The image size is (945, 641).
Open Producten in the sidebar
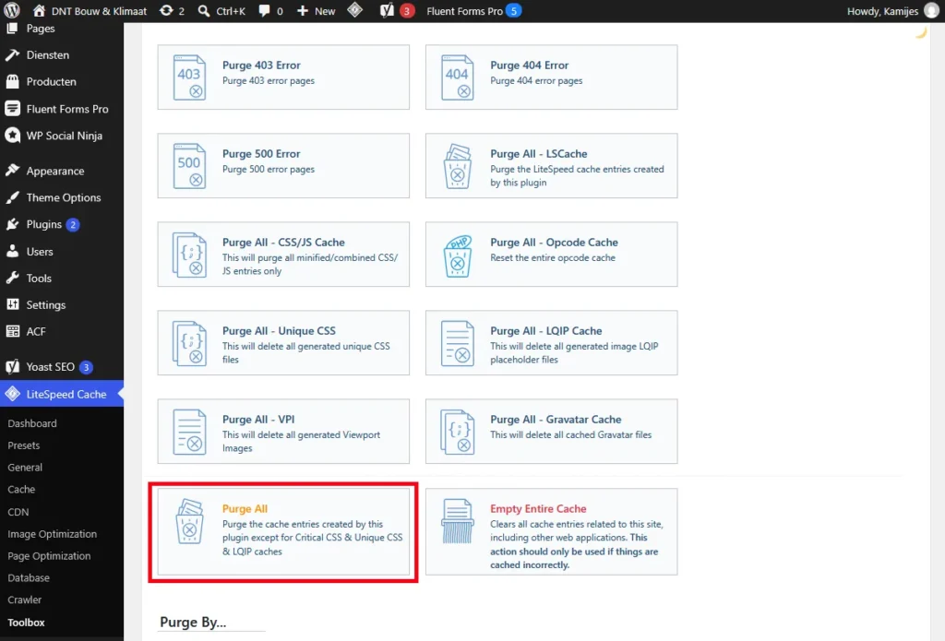click(52, 81)
